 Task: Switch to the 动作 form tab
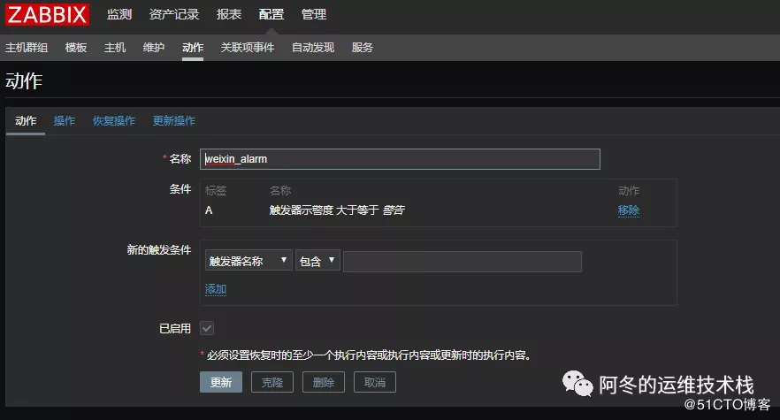click(26, 121)
